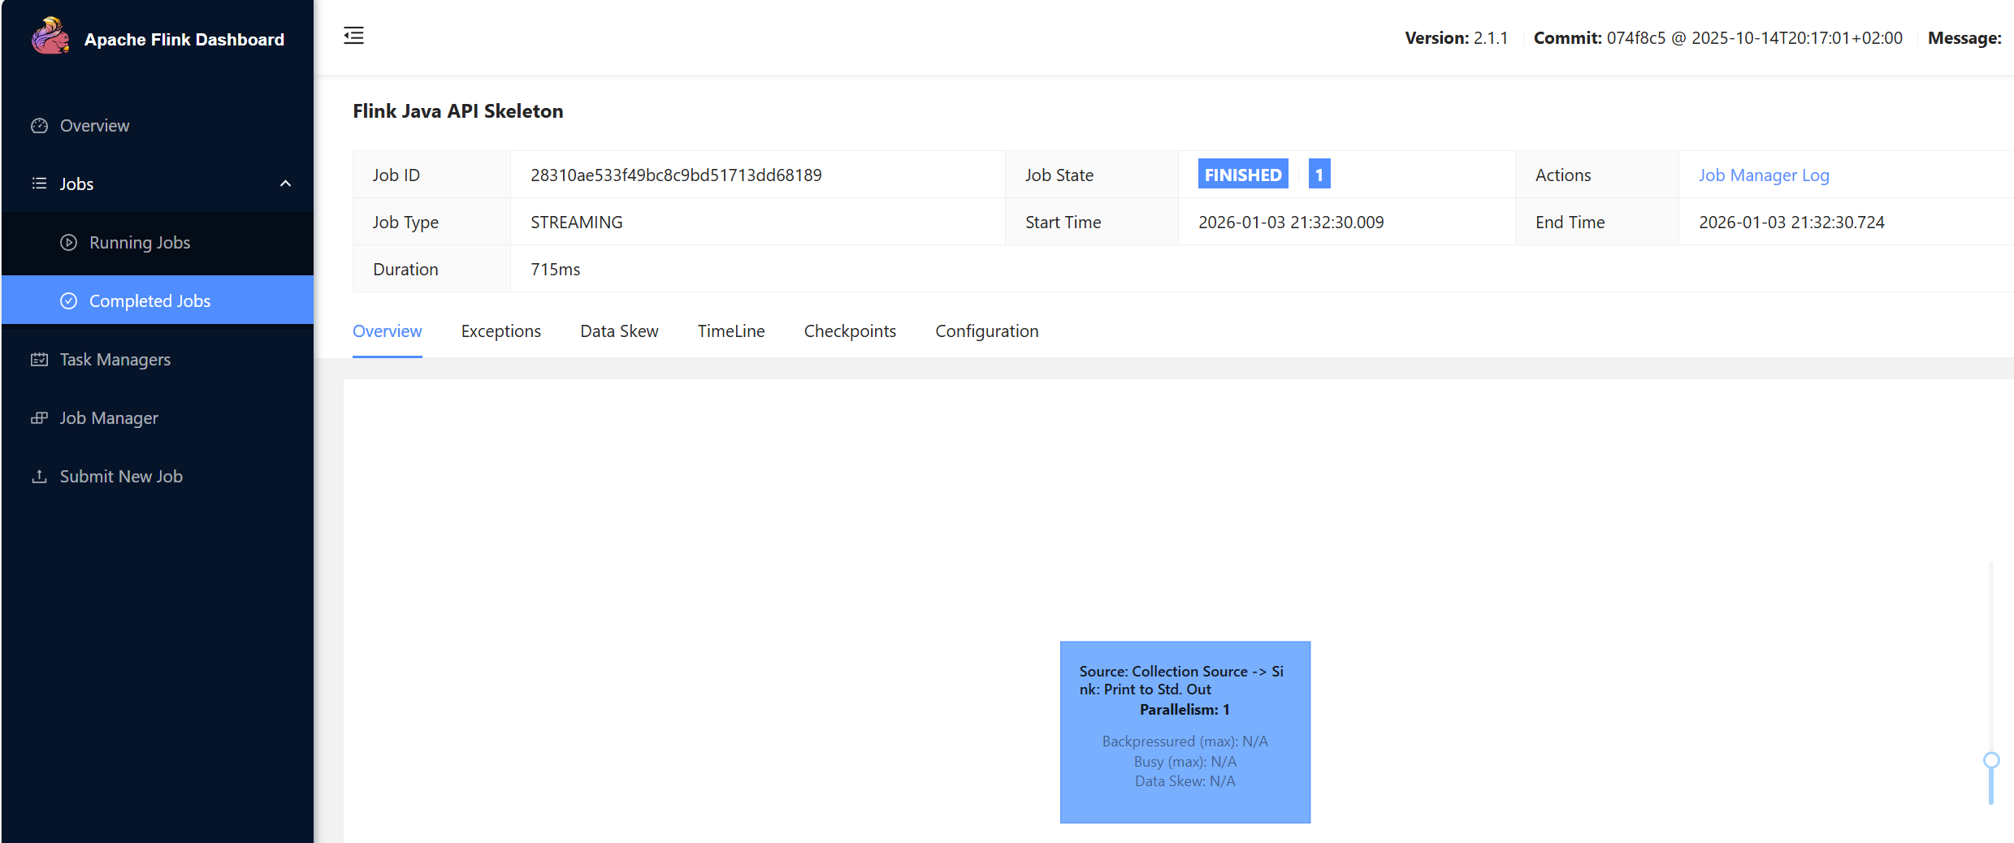The width and height of the screenshot is (2014, 843).
Task: Click the Job Type label cell
Action: [x=431, y=222]
